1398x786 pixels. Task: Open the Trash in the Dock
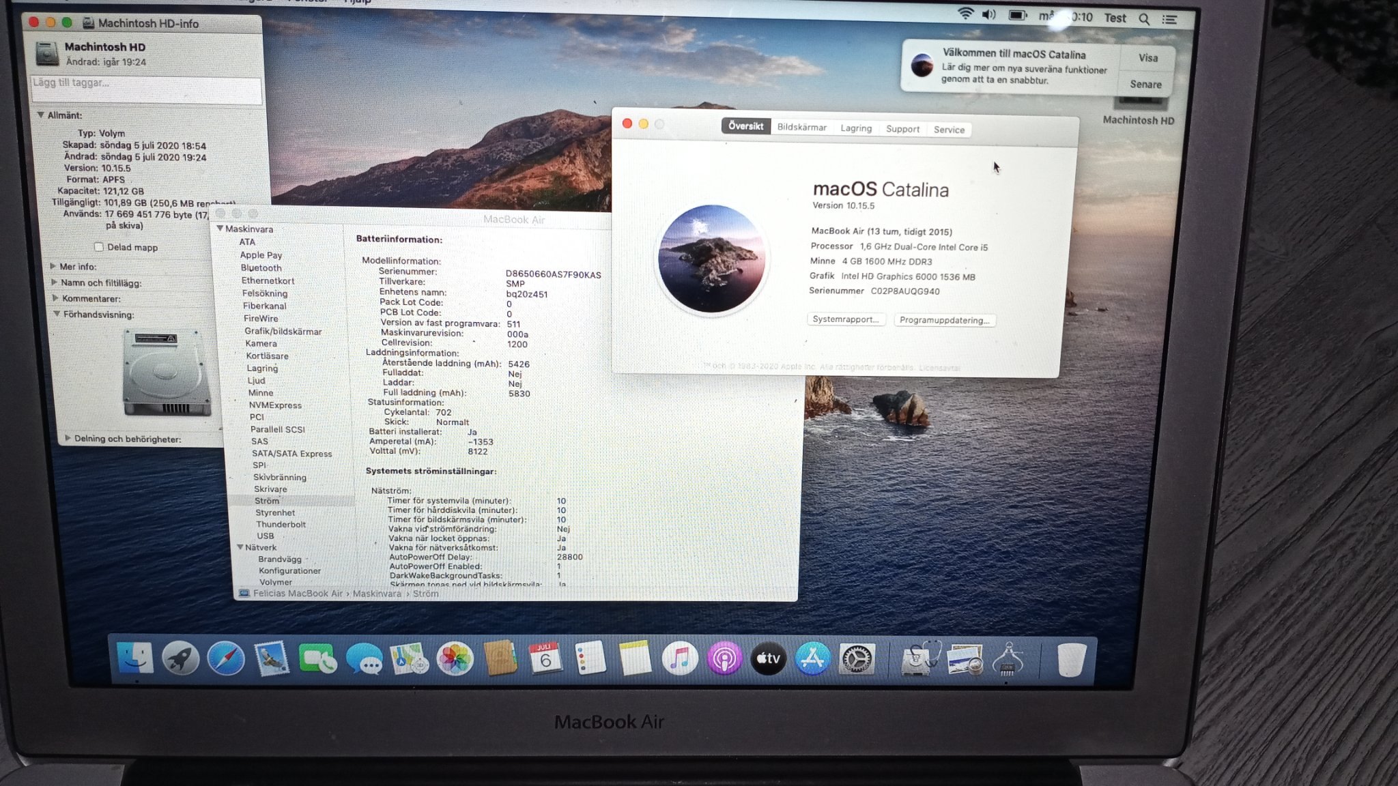pos(1071,660)
